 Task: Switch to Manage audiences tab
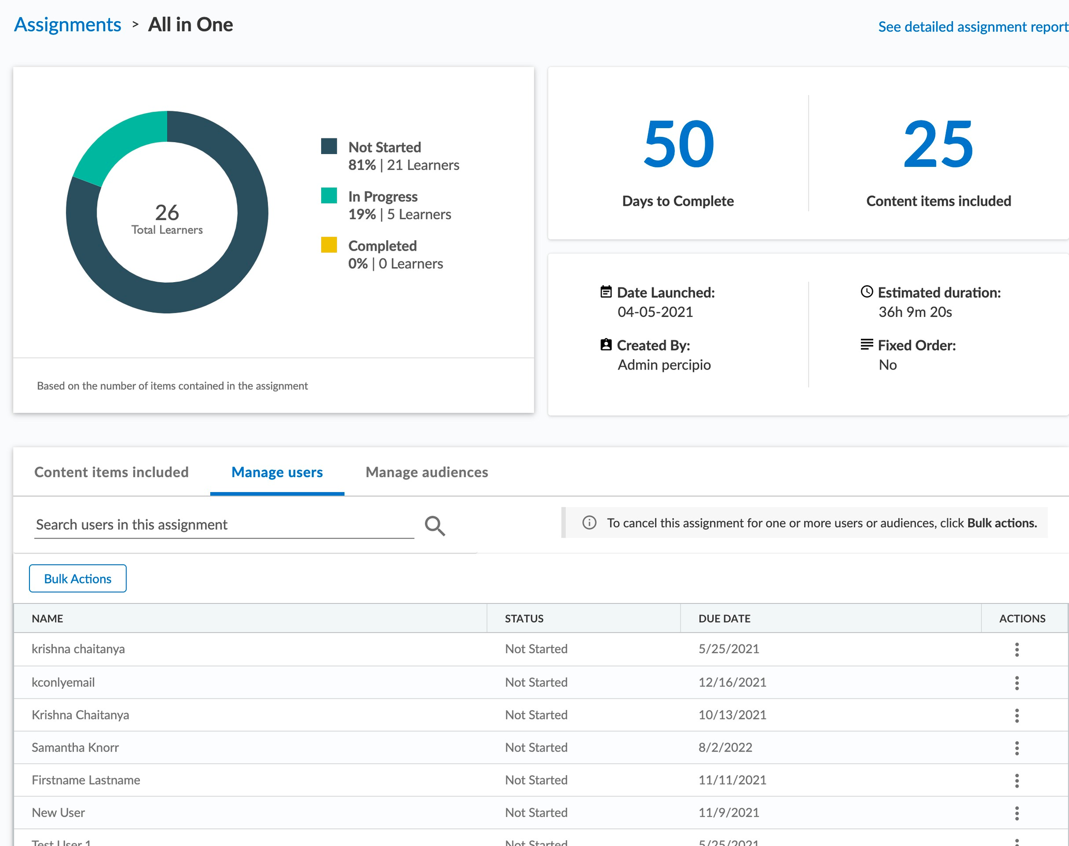coord(427,472)
